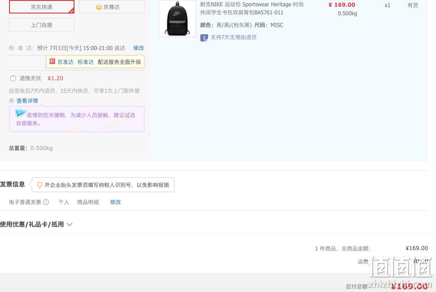Open 京准达 service link

[65, 62]
